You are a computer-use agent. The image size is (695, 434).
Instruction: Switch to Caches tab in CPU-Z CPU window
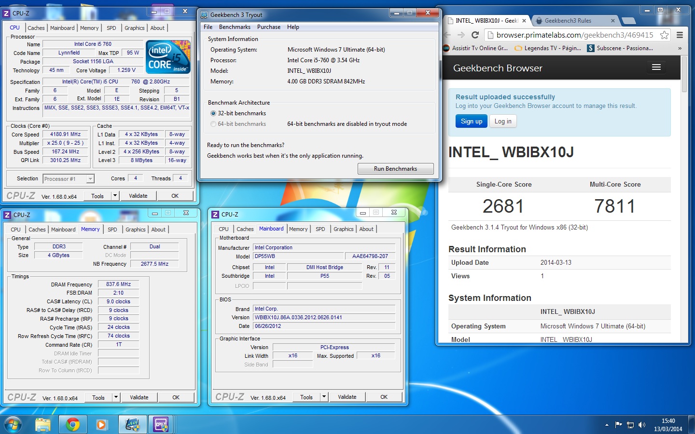36,28
